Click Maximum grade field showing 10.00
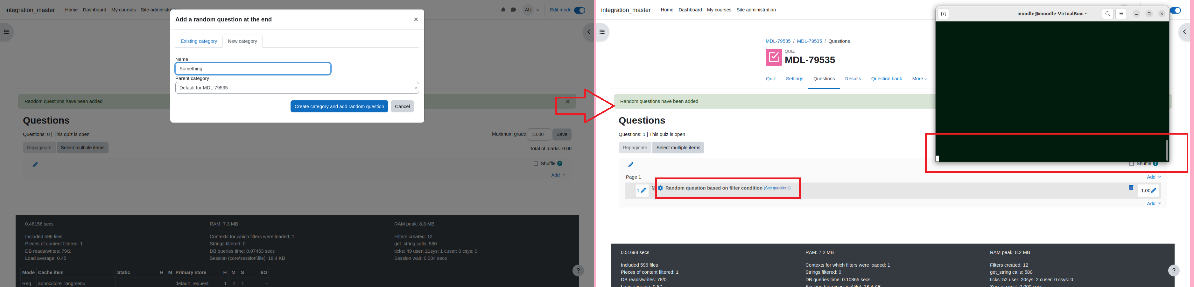1194x287 pixels. click(539, 135)
